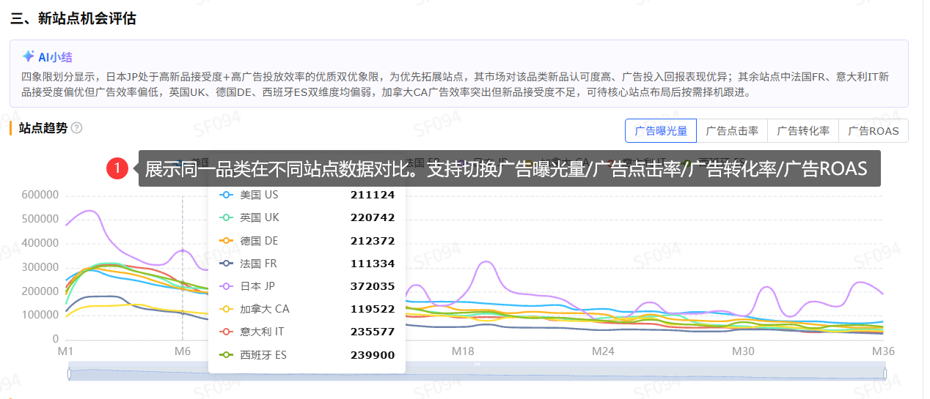Click the M1 x-axis label
Screen dimensions: 930x399
65,351
